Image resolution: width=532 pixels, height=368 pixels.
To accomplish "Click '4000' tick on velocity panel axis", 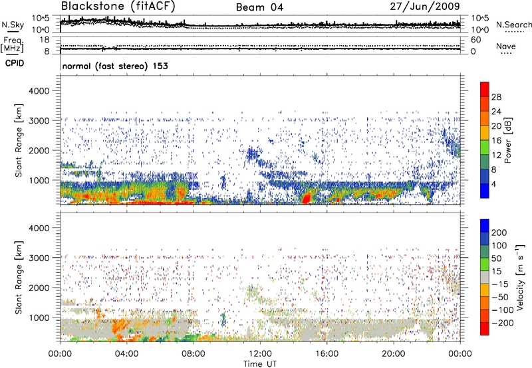I will coord(39,228).
